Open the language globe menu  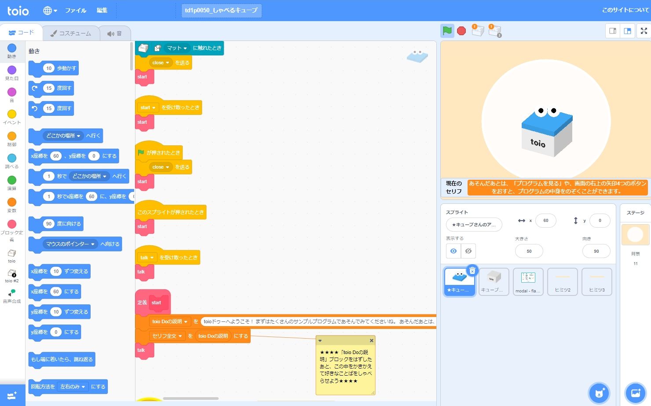(x=50, y=11)
